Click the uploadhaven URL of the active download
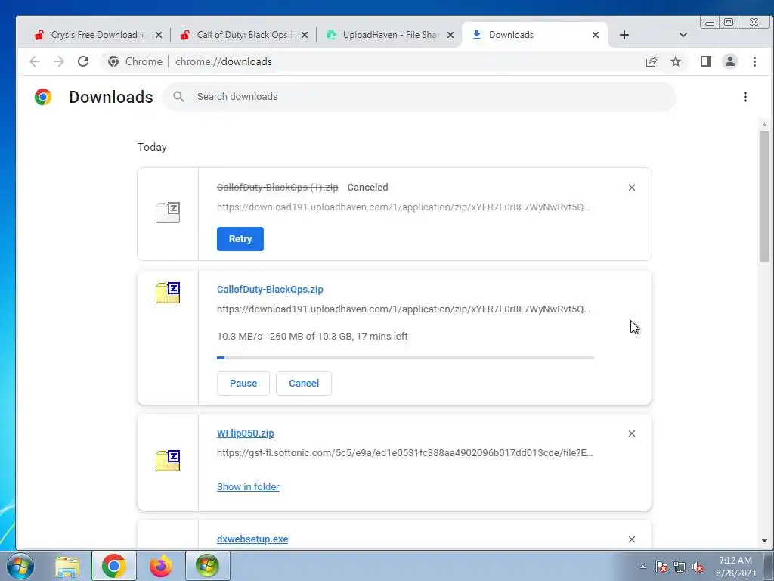The image size is (774, 581). pos(404,309)
